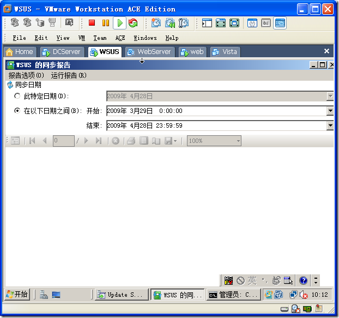Click 运行报告(R) to run report
Viewport: 339px width, 318px height.
(69, 75)
